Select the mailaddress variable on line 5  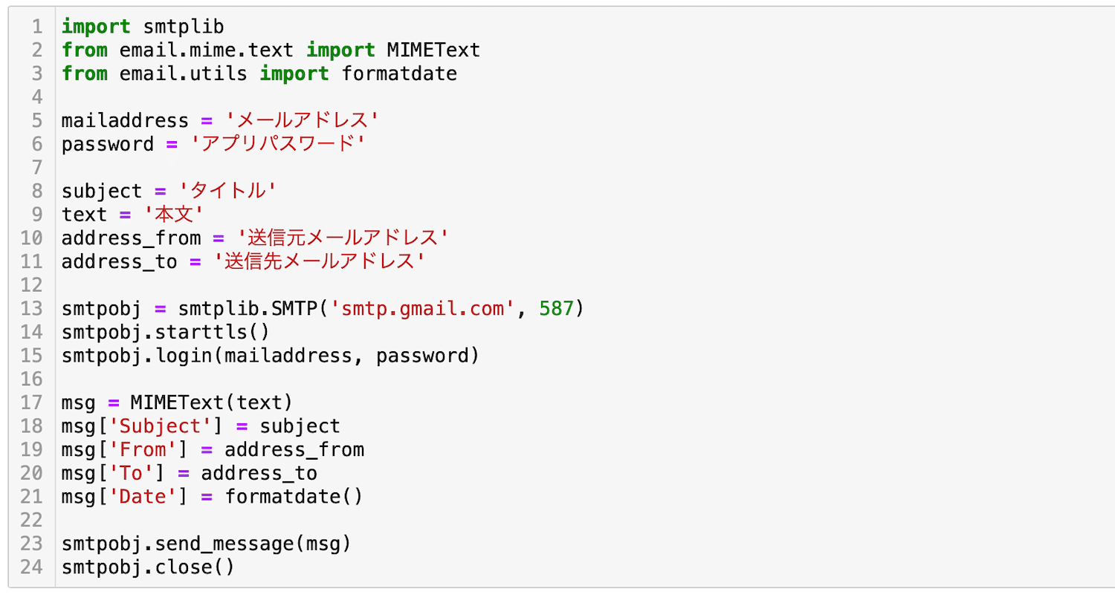pos(125,120)
